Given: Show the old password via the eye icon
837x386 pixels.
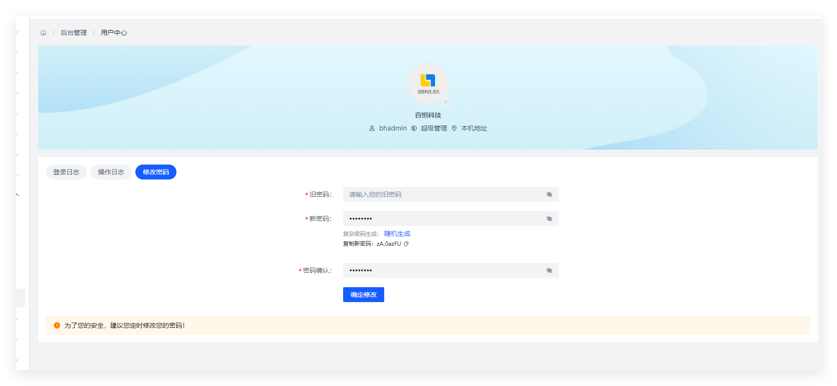Looking at the screenshot, I should coord(549,194).
